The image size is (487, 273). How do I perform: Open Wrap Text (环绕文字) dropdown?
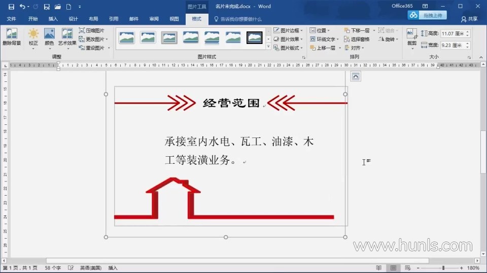(x=324, y=39)
